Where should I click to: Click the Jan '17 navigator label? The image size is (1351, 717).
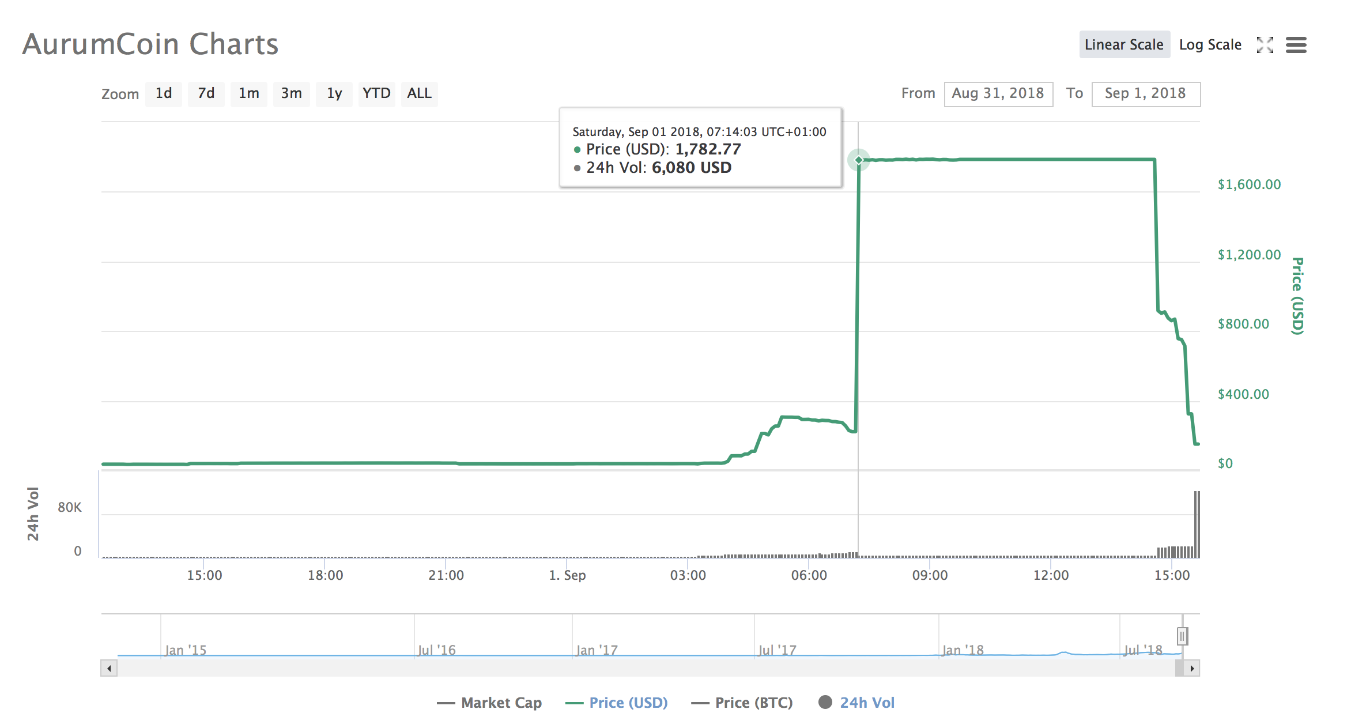click(x=597, y=650)
